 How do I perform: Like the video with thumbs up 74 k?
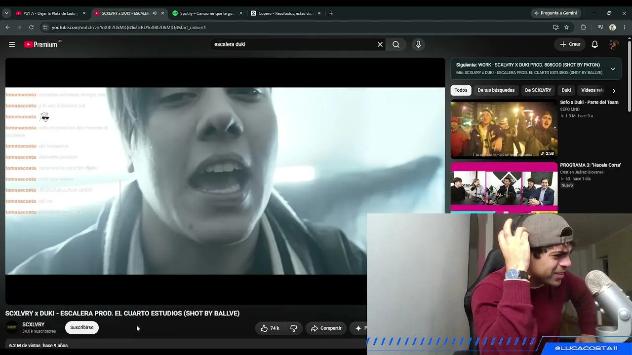tap(270, 328)
